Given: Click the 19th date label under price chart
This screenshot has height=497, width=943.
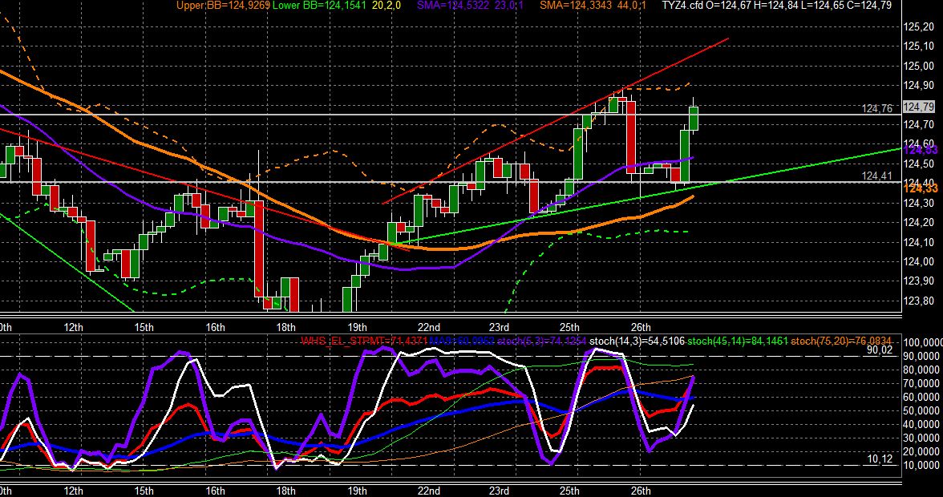Looking at the screenshot, I should pos(358,327).
